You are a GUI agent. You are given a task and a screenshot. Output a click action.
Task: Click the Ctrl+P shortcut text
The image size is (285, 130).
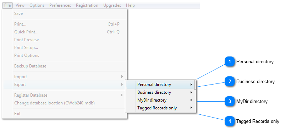[114, 24]
